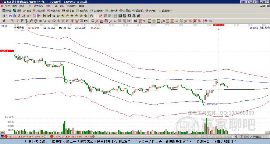Click the 日K线 label on chart
The height and width of the screenshot is (144, 270).
pos(4,26)
